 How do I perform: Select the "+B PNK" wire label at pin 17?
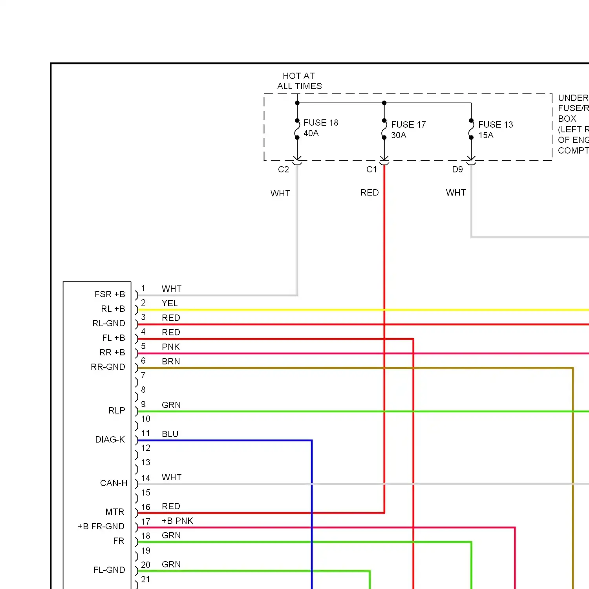coord(177,521)
